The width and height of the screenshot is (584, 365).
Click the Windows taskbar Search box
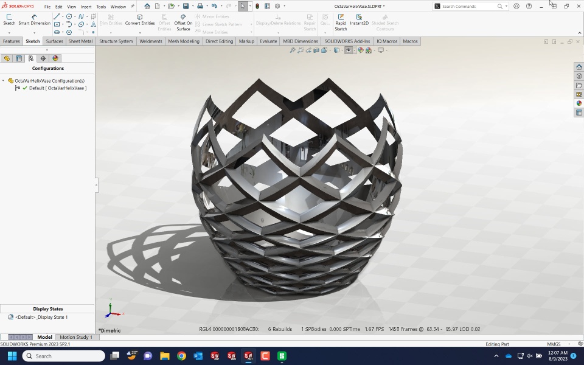point(64,356)
